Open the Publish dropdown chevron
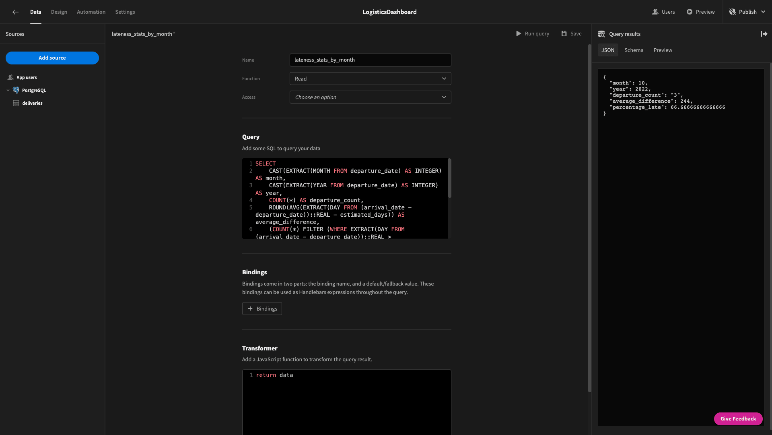This screenshot has width=772, height=435. pyautogui.click(x=763, y=12)
